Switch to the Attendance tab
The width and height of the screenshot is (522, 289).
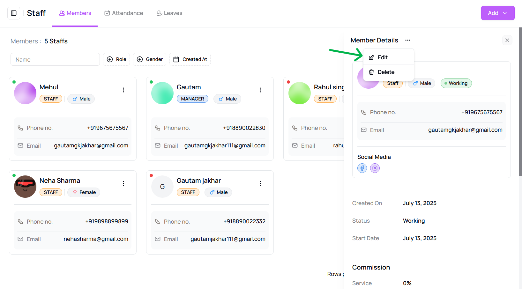[x=123, y=13]
